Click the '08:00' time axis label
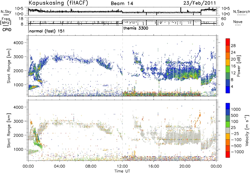Viewport: 250px width, 173px height. click(x=91, y=166)
